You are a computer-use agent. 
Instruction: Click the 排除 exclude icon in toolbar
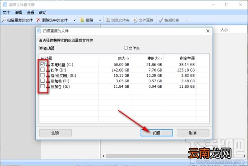click(82, 20)
